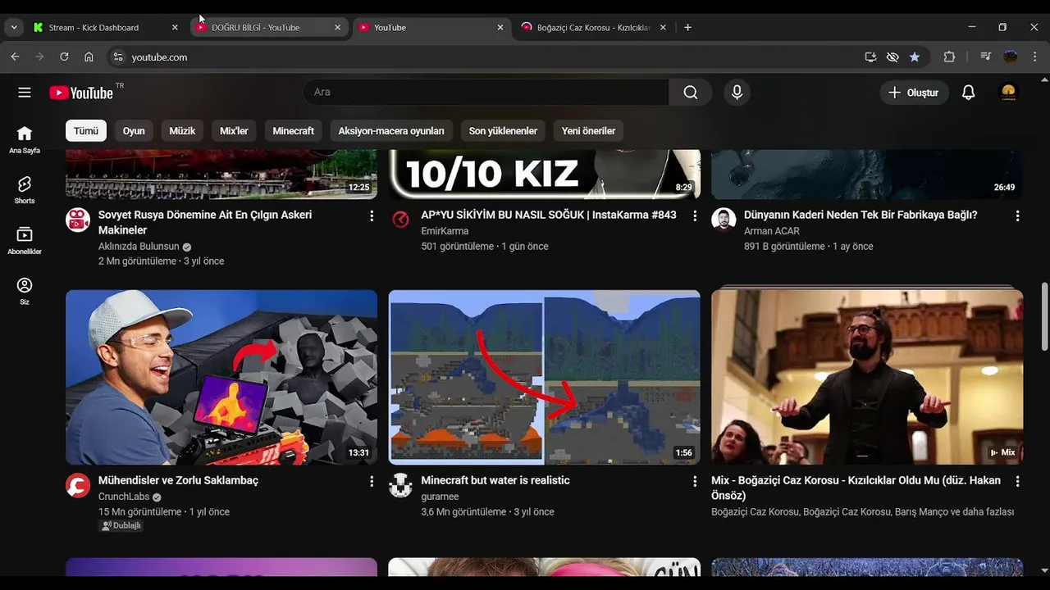This screenshot has width=1050, height=590.
Task: Open EmirKarma channel avatar
Action: pyautogui.click(x=400, y=220)
